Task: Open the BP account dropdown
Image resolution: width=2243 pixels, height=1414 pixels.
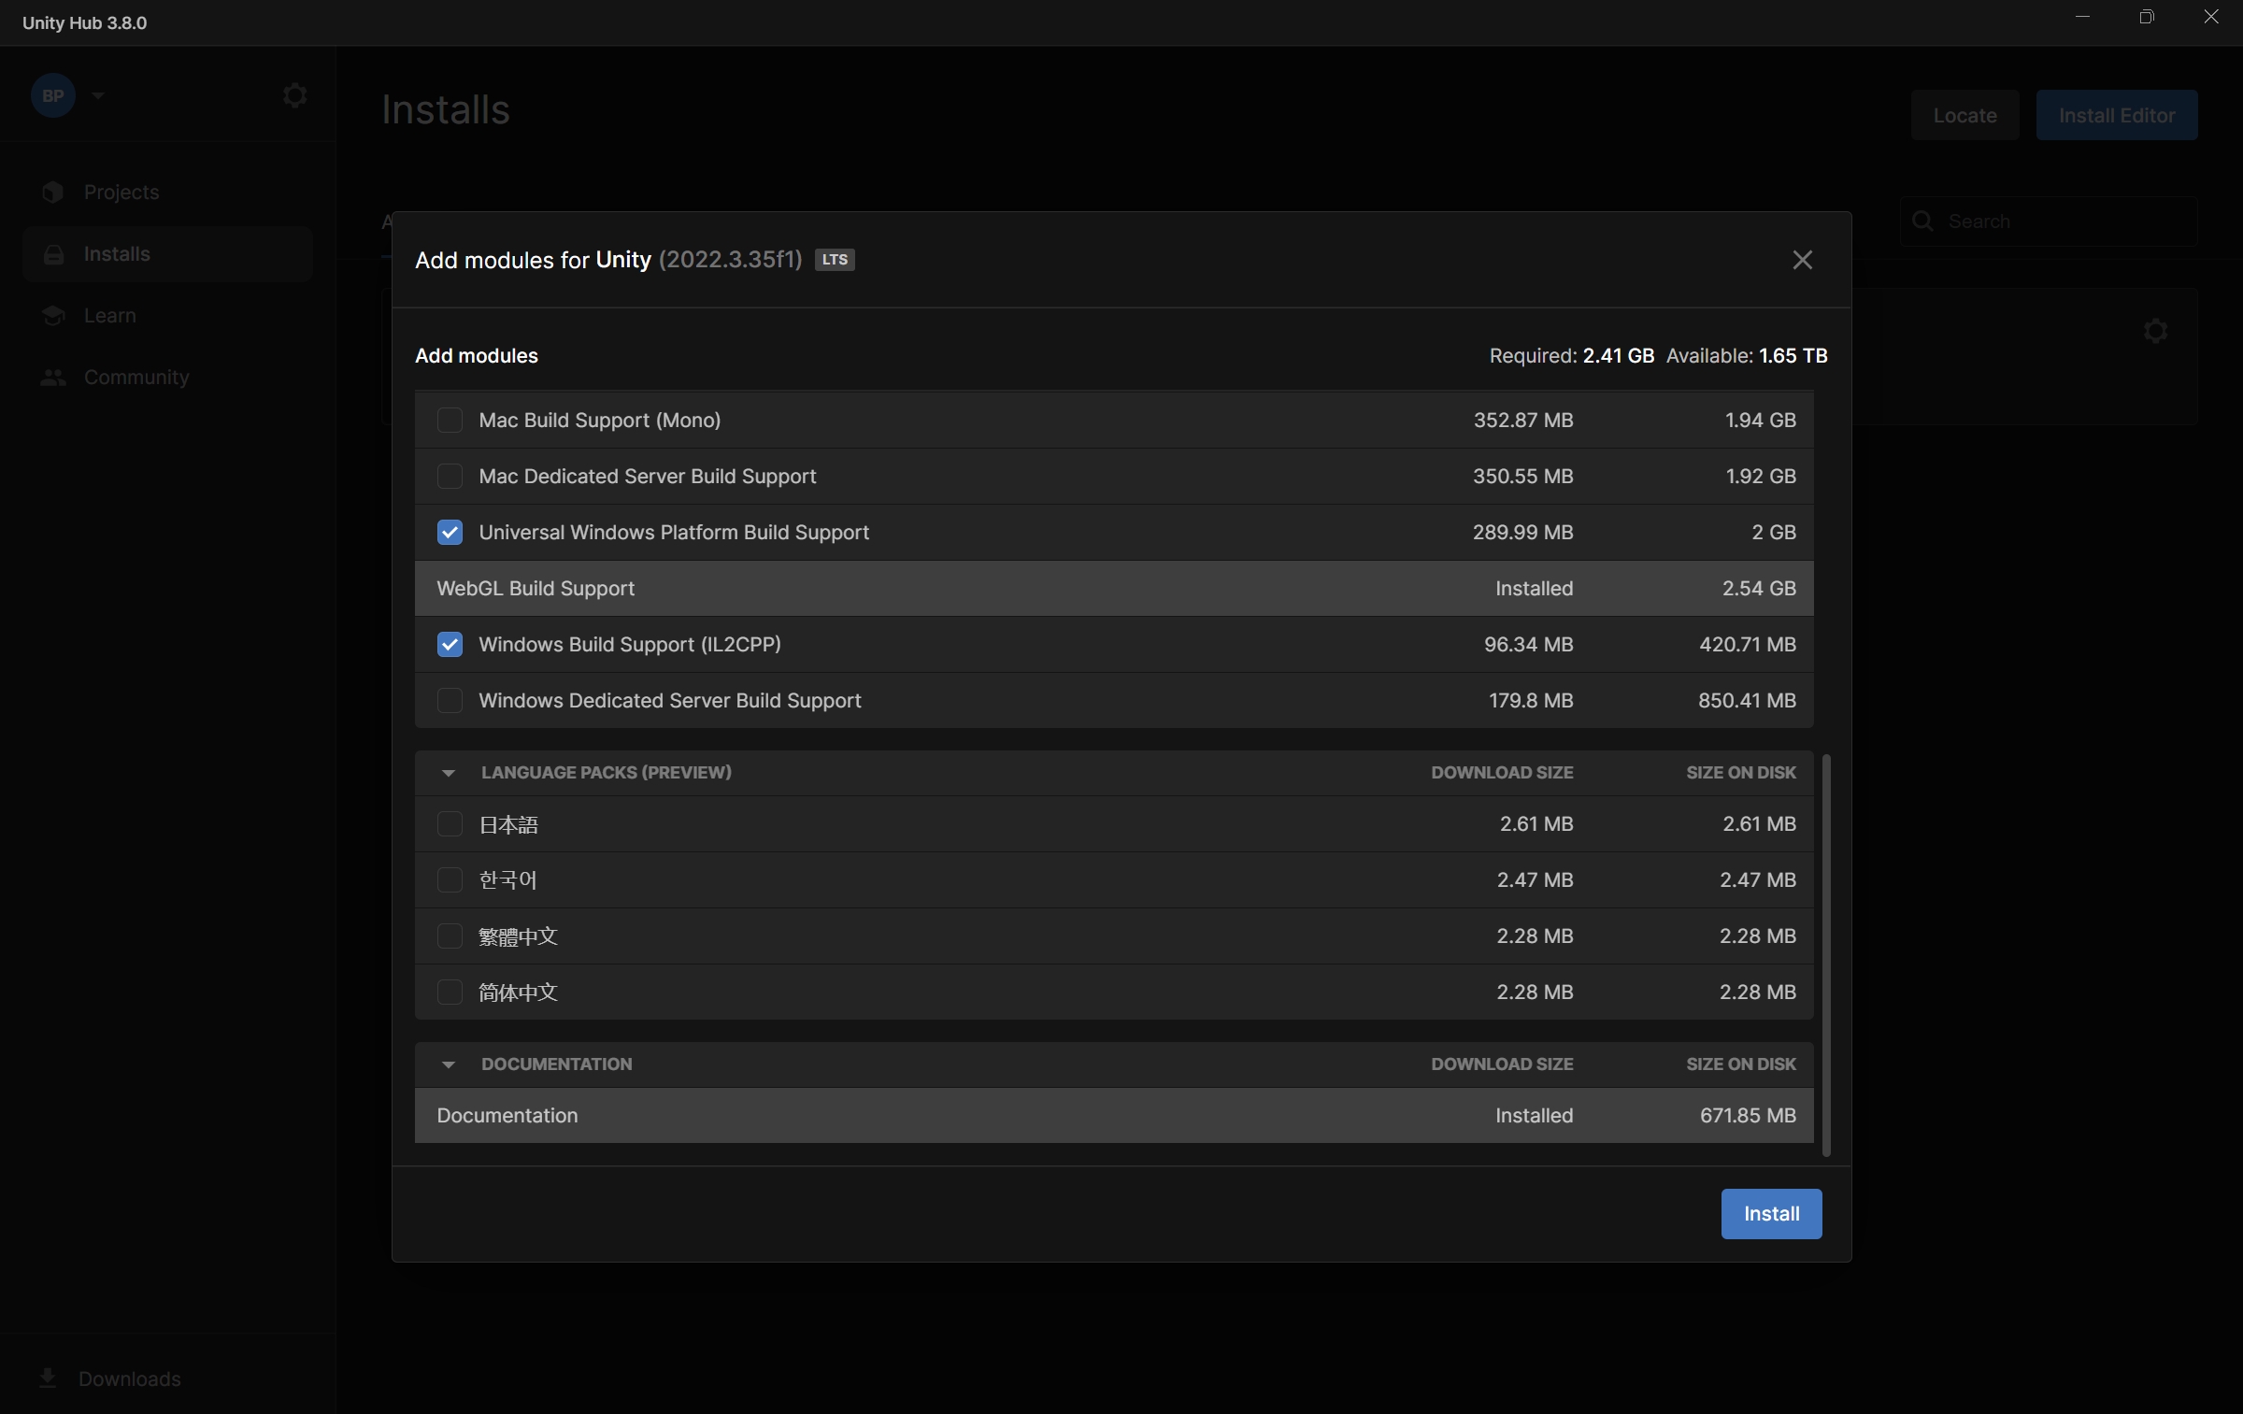Action: [x=97, y=94]
